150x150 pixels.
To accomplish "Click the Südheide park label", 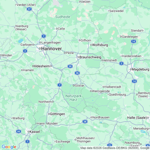I will [63, 17].
